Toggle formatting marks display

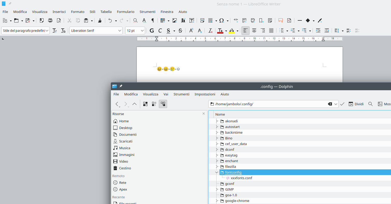click(x=153, y=20)
